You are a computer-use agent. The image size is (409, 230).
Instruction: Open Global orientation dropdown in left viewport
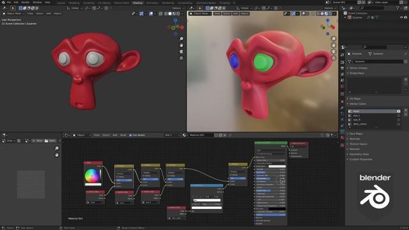75,8
